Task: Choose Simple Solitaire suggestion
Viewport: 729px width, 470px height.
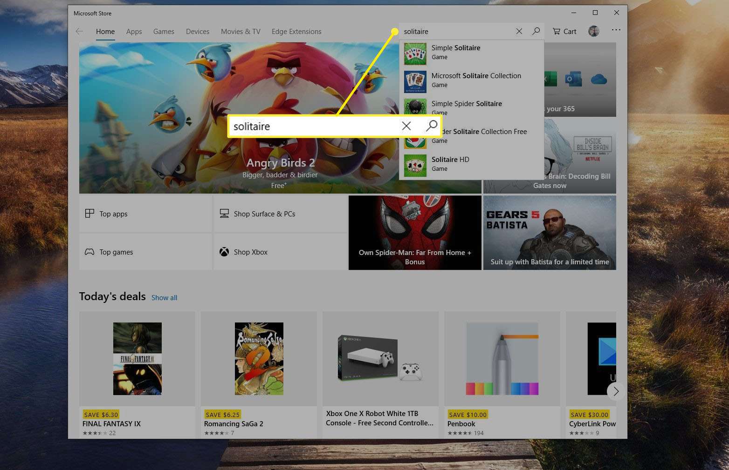Action: [472, 54]
